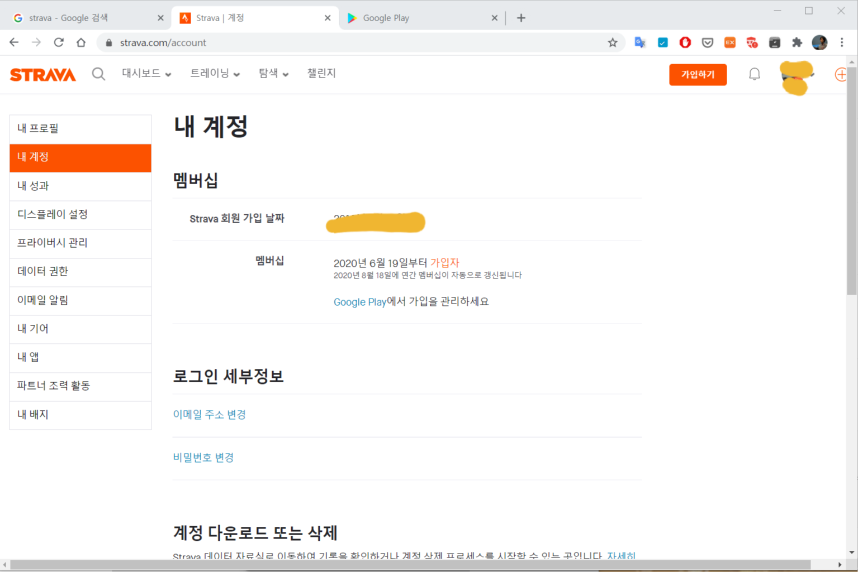Click the 이메일 주소 변경 link

pyautogui.click(x=209, y=415)
